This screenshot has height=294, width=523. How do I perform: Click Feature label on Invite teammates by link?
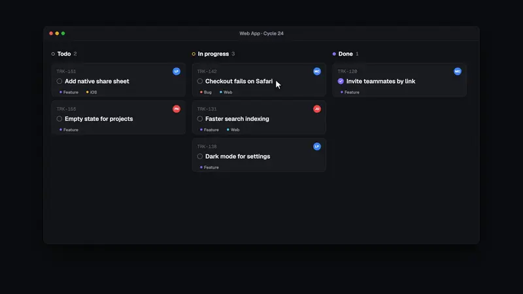350,92
